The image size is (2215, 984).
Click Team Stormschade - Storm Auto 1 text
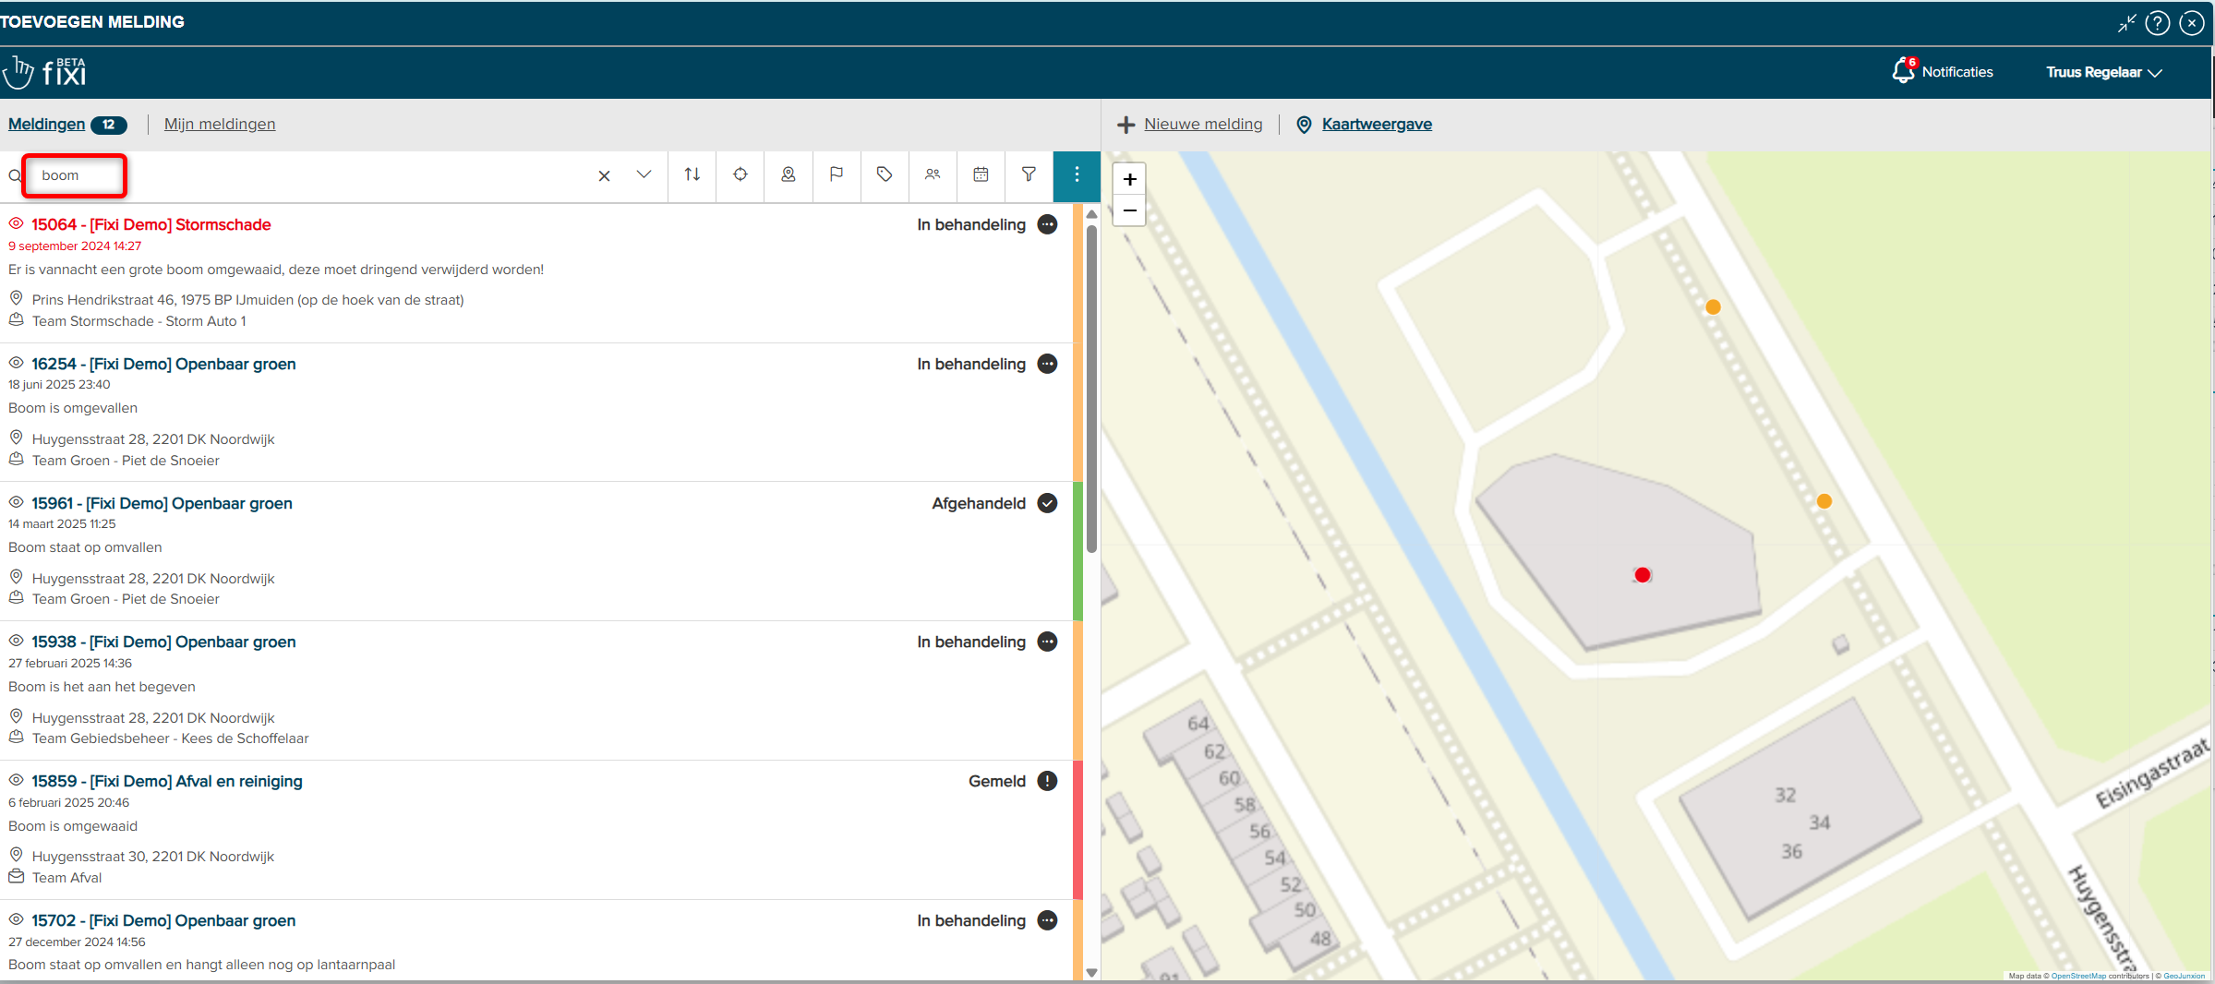139,321
